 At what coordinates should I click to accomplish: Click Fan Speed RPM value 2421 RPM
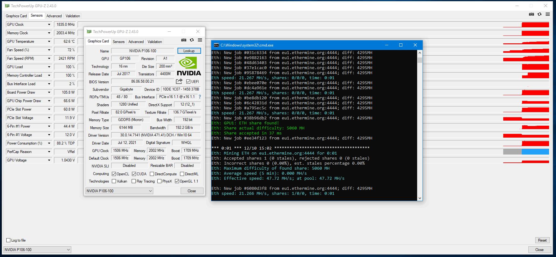point(65,58)
